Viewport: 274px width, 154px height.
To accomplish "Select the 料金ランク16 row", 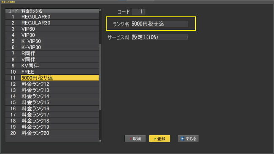I will point(52,109).
